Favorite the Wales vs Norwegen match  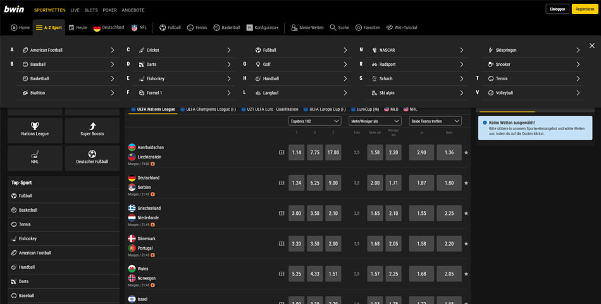[466, 274]
